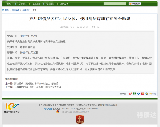Viewport: 160px width, 127px height.
Task: Click the Tangshan civilized website logo
Action: (x=12, y=108)
